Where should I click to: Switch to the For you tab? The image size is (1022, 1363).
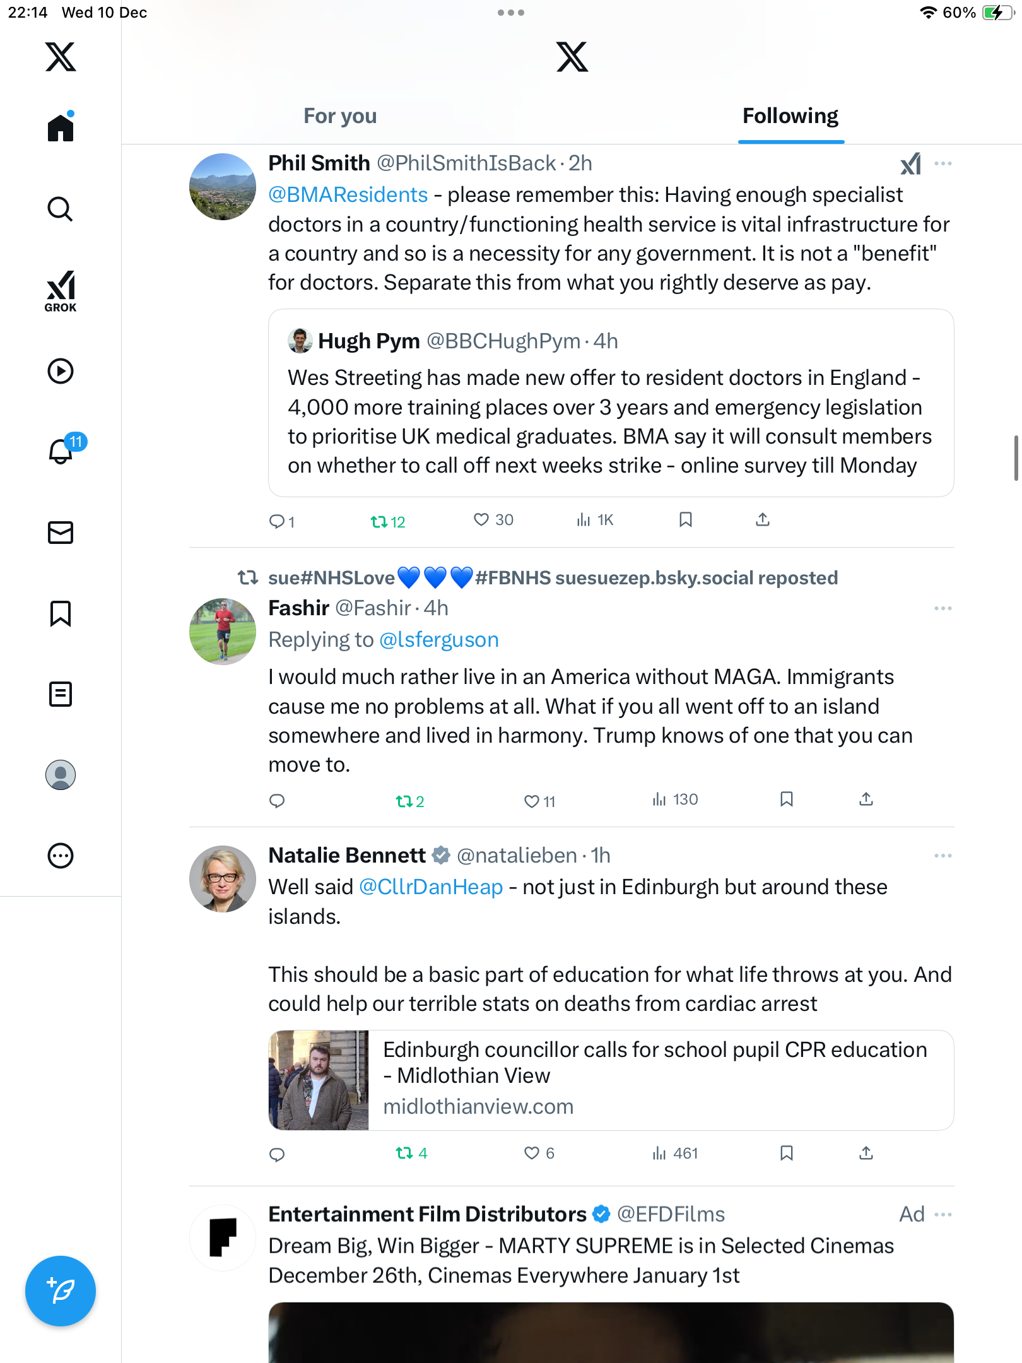340,116
